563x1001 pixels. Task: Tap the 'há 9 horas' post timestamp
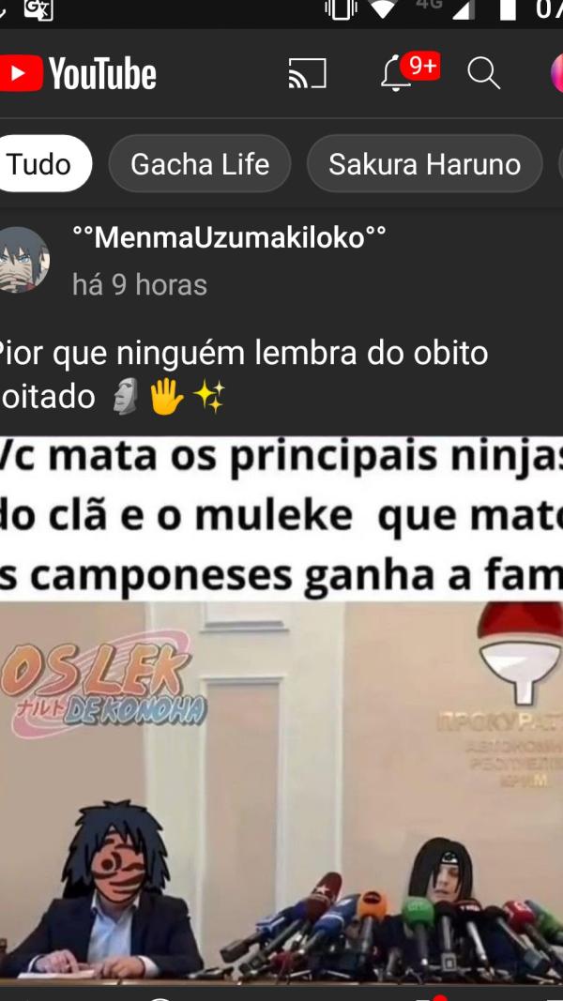(x=140, y=284)
